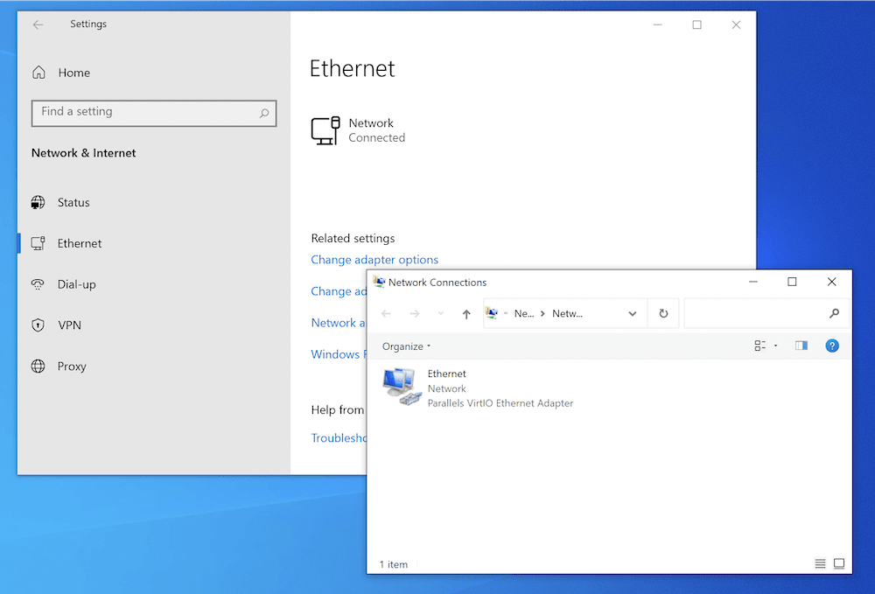Open the VPN settings section
The height and width of the screenshot is (594, 875).
point(69,325)
